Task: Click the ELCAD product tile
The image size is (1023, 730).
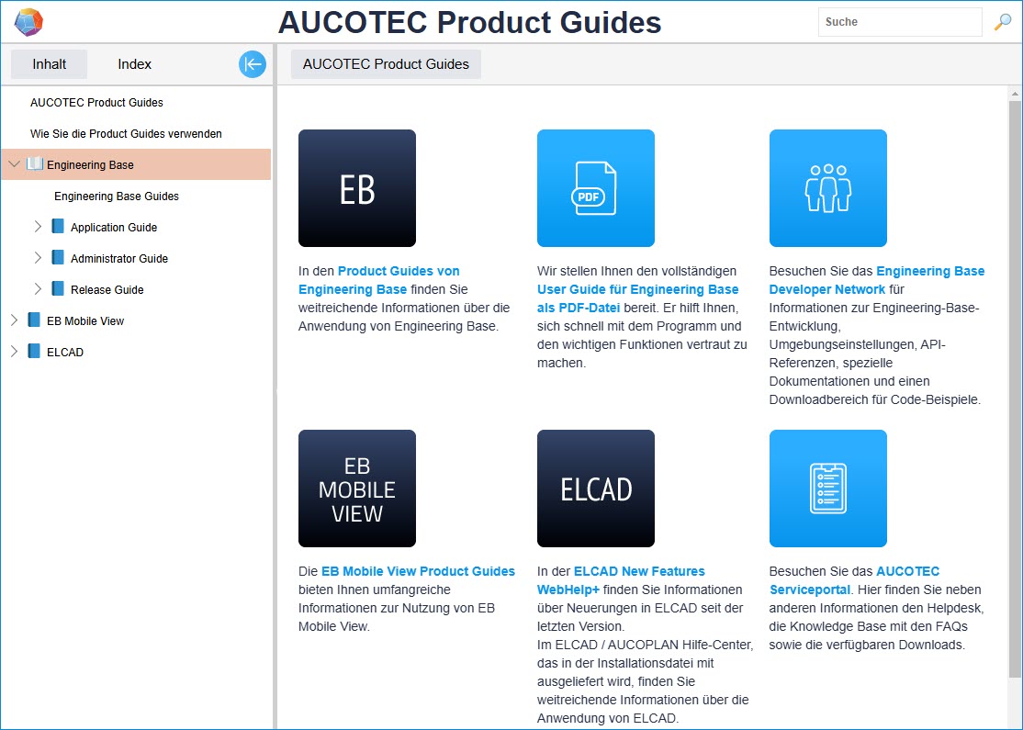Action: click(595, 489)
